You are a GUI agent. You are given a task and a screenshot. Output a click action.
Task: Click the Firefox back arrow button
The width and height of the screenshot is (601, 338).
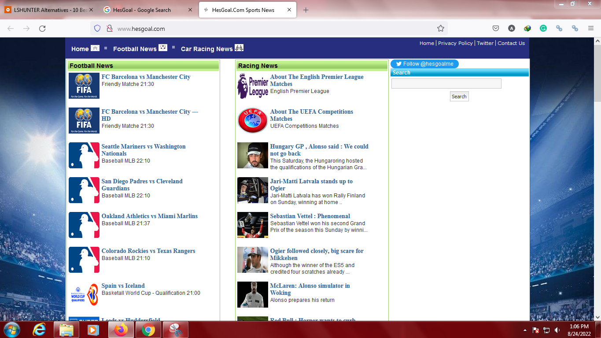coord(11,28)
